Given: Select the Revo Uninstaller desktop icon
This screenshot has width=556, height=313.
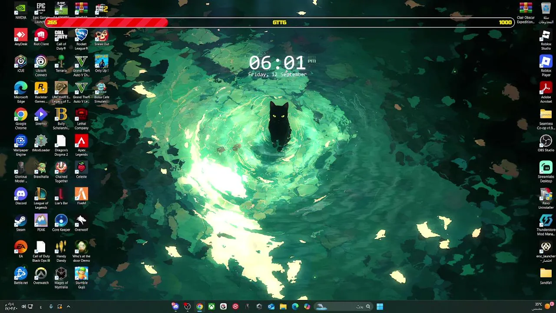Looking at the screenshot, I should pyautogui.click(x=546, y=199).
